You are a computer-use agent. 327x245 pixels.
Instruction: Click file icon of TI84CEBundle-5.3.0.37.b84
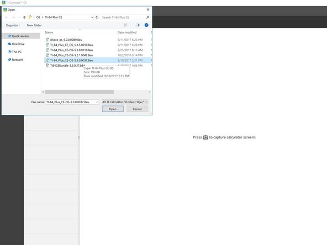tap(48, 66)
